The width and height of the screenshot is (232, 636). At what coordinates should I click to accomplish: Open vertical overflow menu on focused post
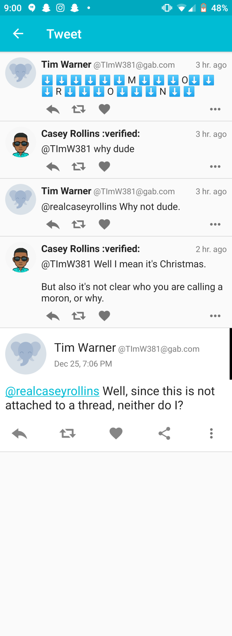(x=211, y=433)
